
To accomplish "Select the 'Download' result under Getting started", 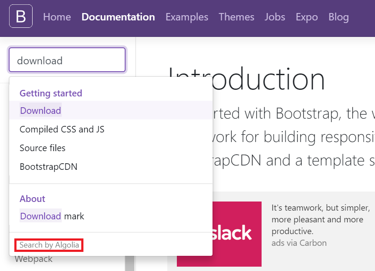I will (111, 110).
